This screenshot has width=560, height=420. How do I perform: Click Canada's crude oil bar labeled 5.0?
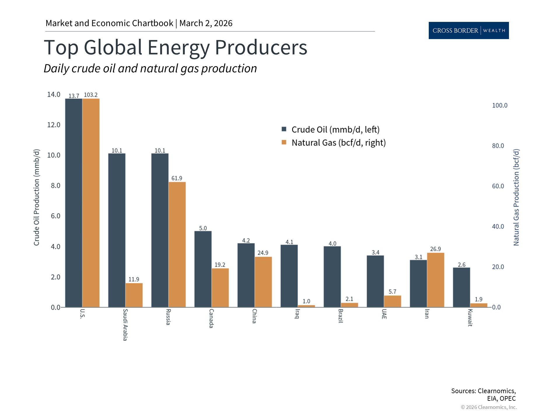click(203, 269)
